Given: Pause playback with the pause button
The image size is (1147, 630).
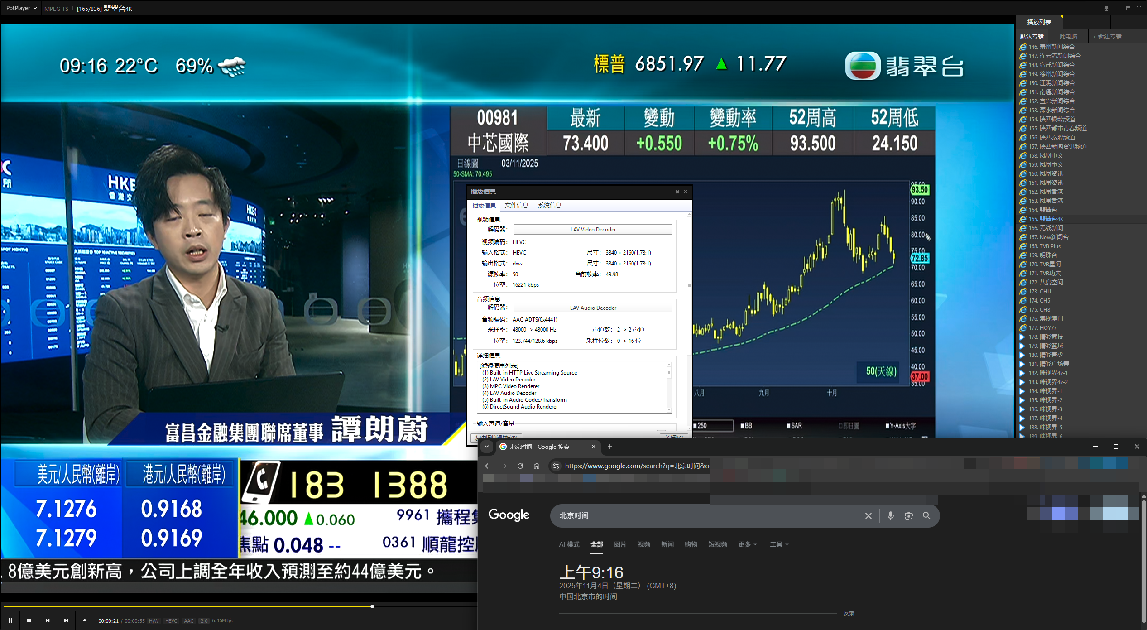Looking at the screenshot, I should point(10,620).
